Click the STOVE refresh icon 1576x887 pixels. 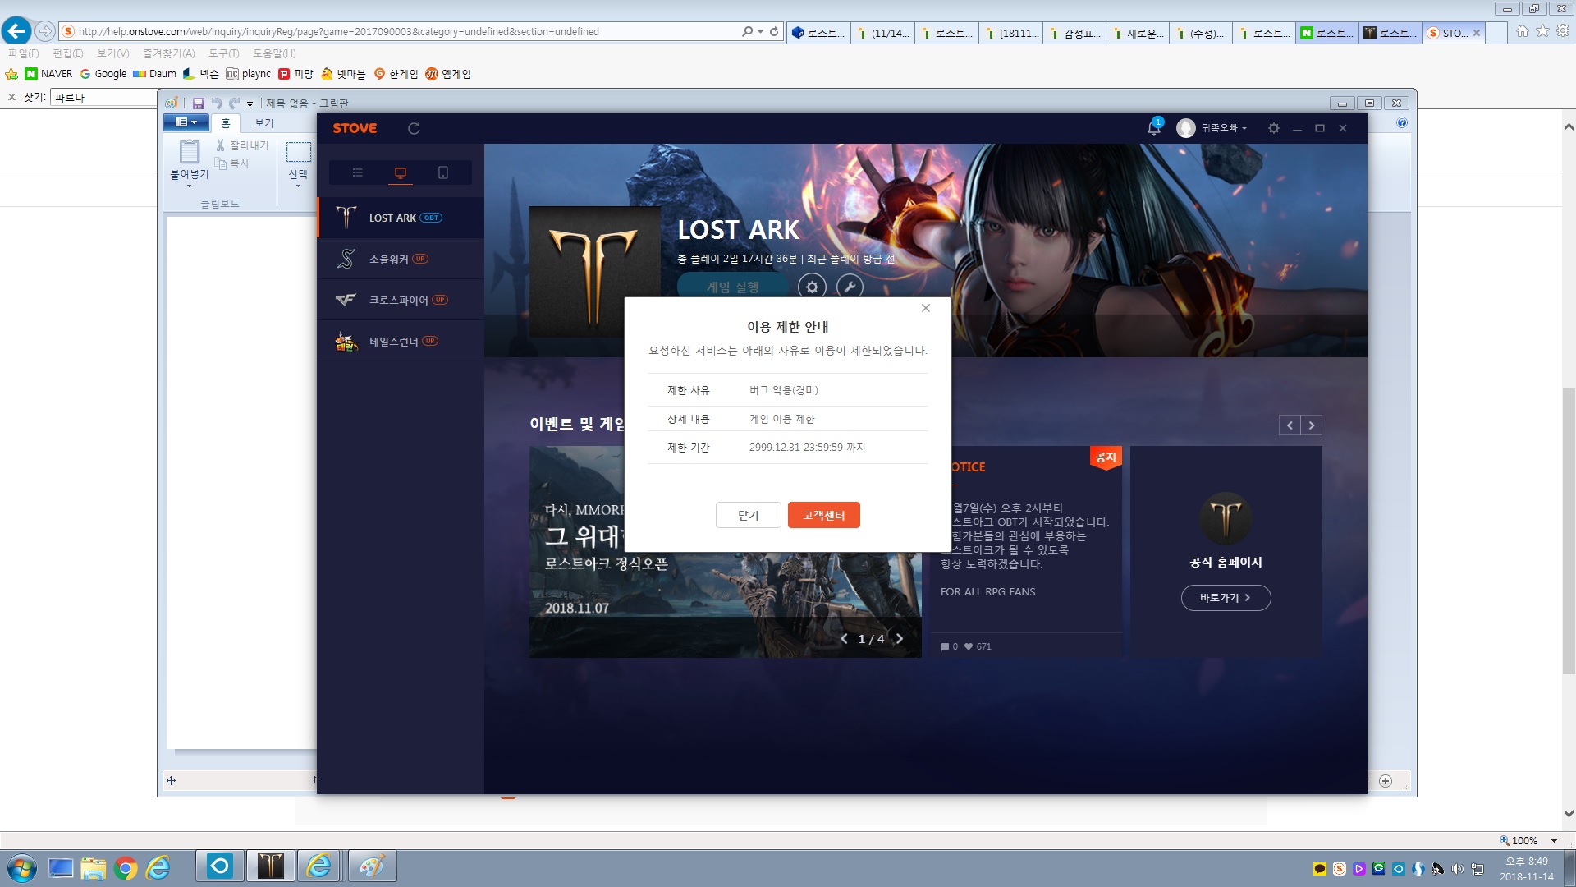click(414, 128)
